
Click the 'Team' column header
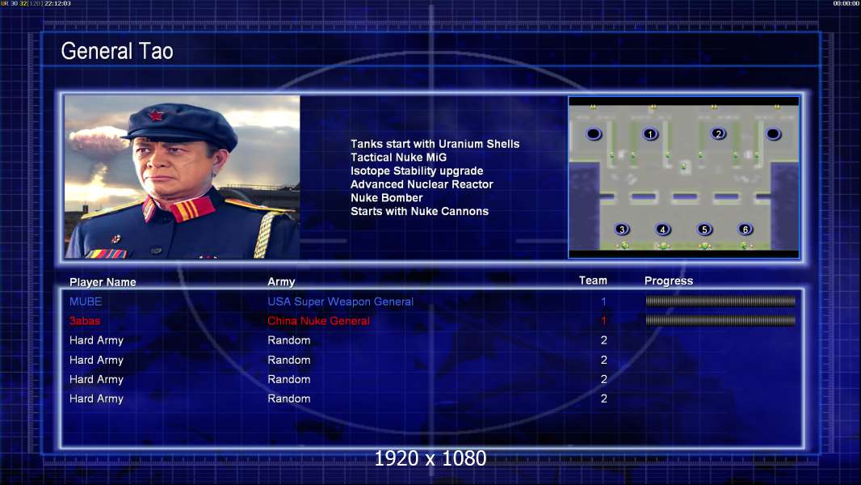(593, 280)
